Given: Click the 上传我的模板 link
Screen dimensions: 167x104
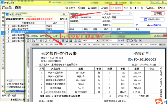Looking at the screenshot, I should point(15,91).
